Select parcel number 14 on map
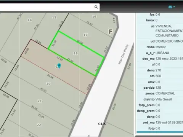The width and height of the screenshot is (183, 137). click(x=30, y=20)
